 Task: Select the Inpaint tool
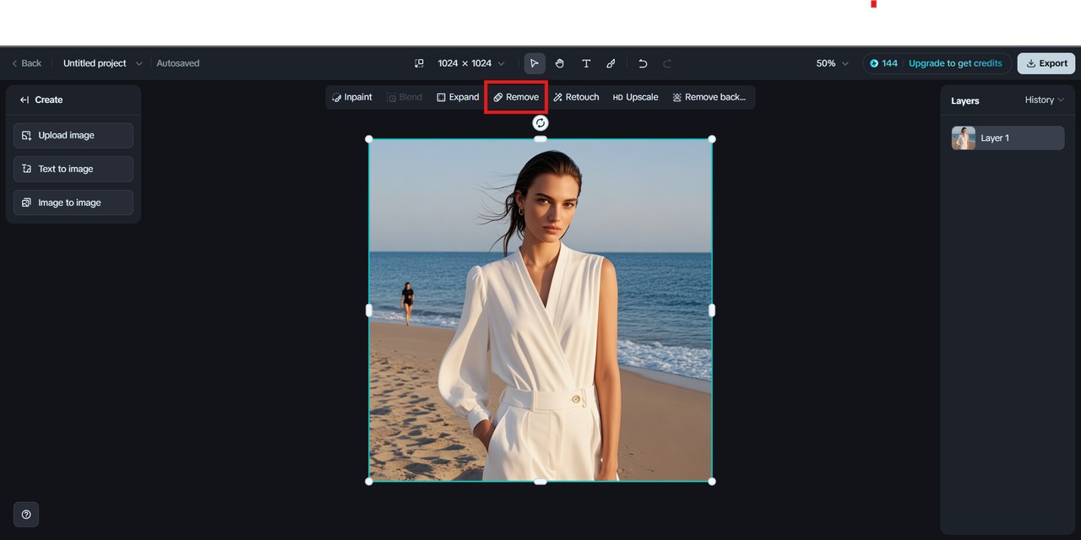pos(352,97)
